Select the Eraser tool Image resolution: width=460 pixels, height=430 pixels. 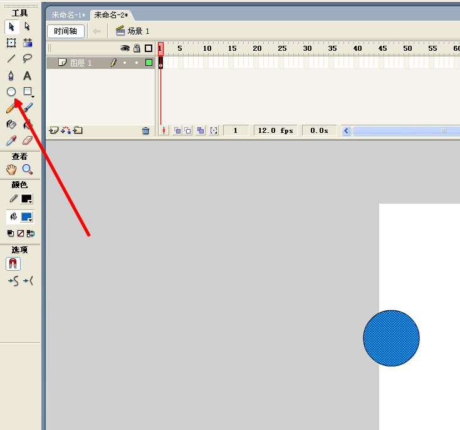[x=28, y=140]
